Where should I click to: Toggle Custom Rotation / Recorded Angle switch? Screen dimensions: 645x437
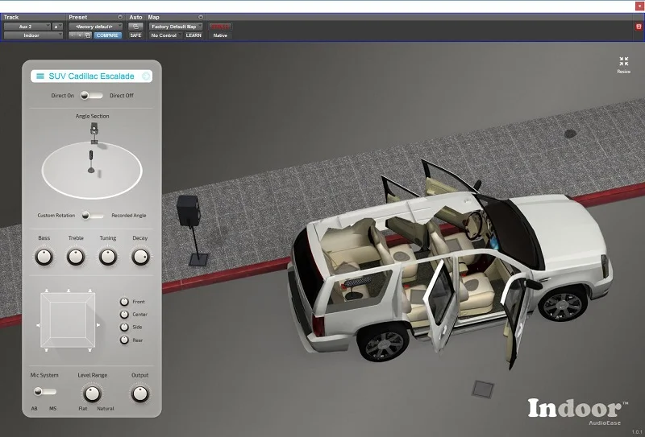[92, 215]
